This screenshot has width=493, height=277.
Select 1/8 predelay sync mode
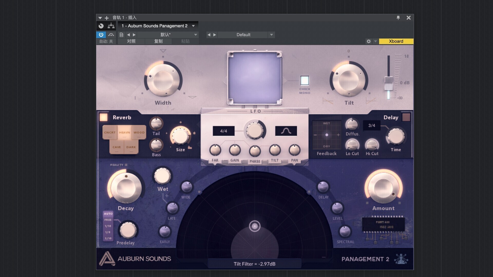point(108,232)
